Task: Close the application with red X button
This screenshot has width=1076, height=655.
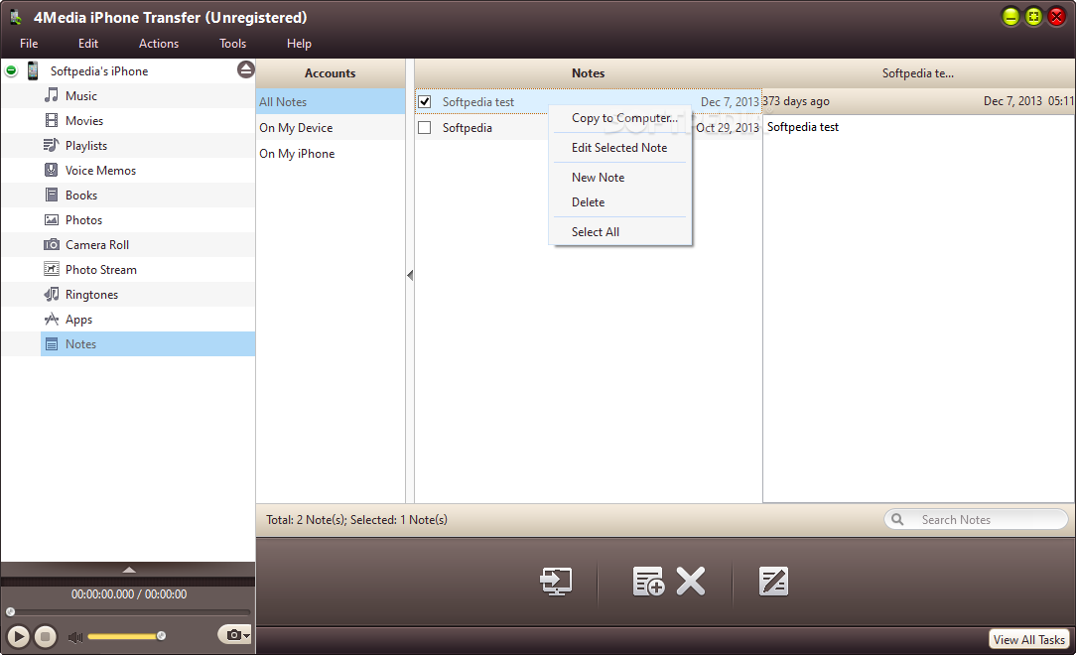Action: point(1057,17)
